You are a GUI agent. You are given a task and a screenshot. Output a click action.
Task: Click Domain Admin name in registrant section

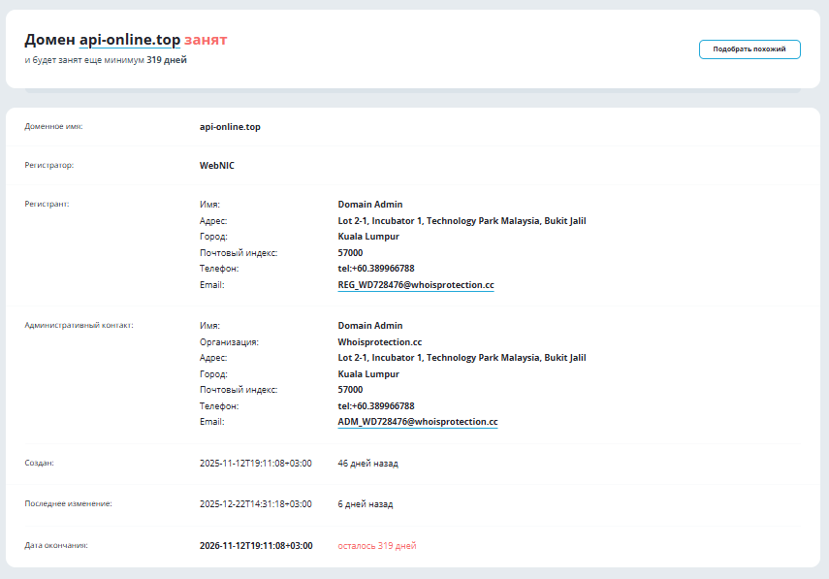click(x=369, y=205)
